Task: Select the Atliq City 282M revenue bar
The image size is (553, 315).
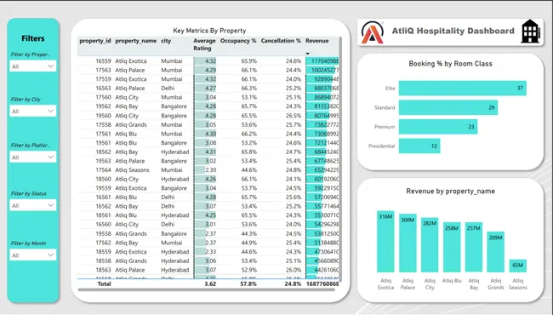Action: 430,245
